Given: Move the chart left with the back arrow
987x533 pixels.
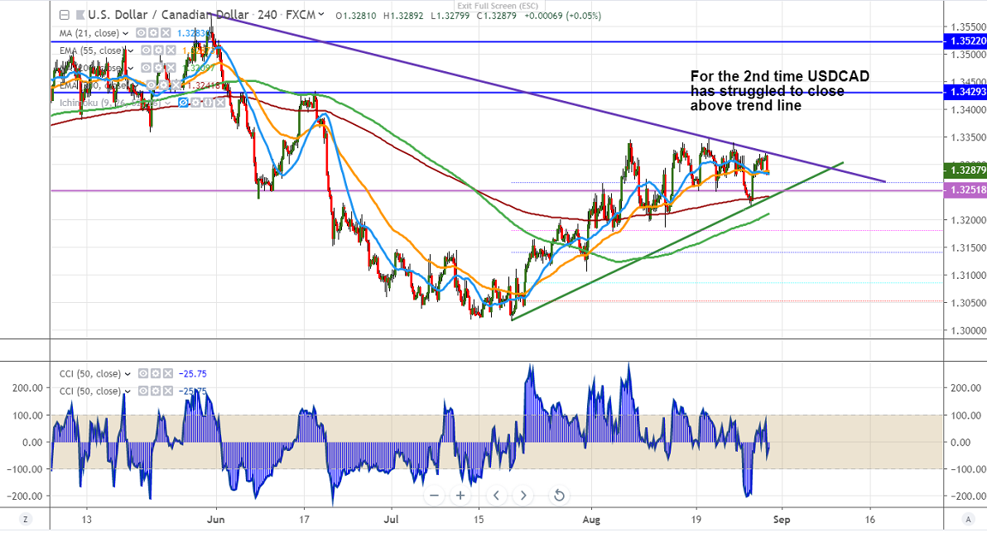Looking at the screenshot, I should (x=497, y=496).
